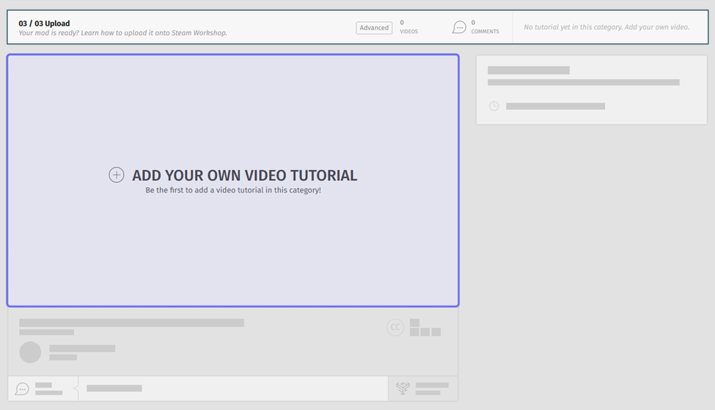Click the plus circle icon in the video area

117,175
